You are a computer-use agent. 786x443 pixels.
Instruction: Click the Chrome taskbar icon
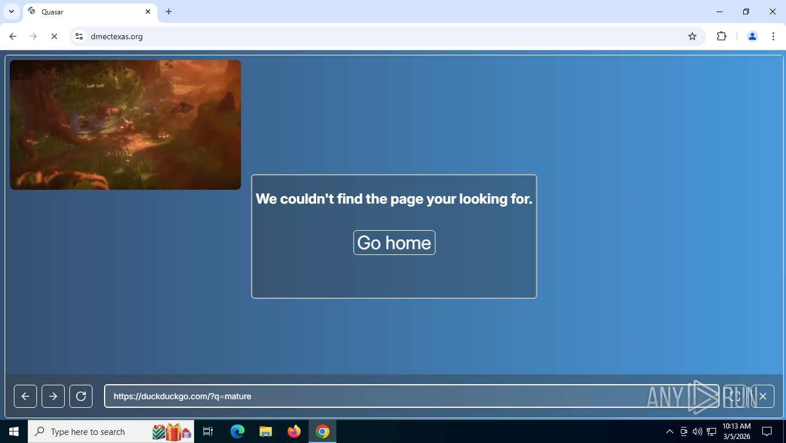322,431
